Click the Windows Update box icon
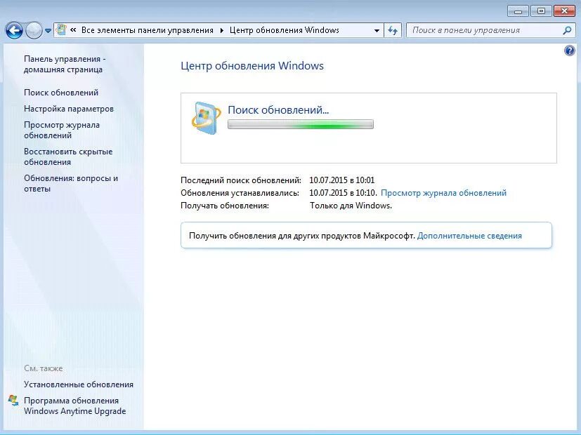 206,118
